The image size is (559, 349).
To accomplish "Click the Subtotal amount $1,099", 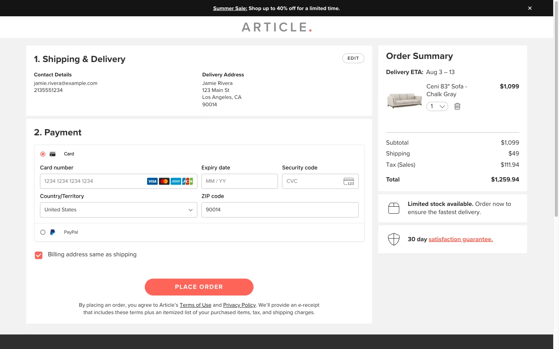I will (x=510, y=143).
